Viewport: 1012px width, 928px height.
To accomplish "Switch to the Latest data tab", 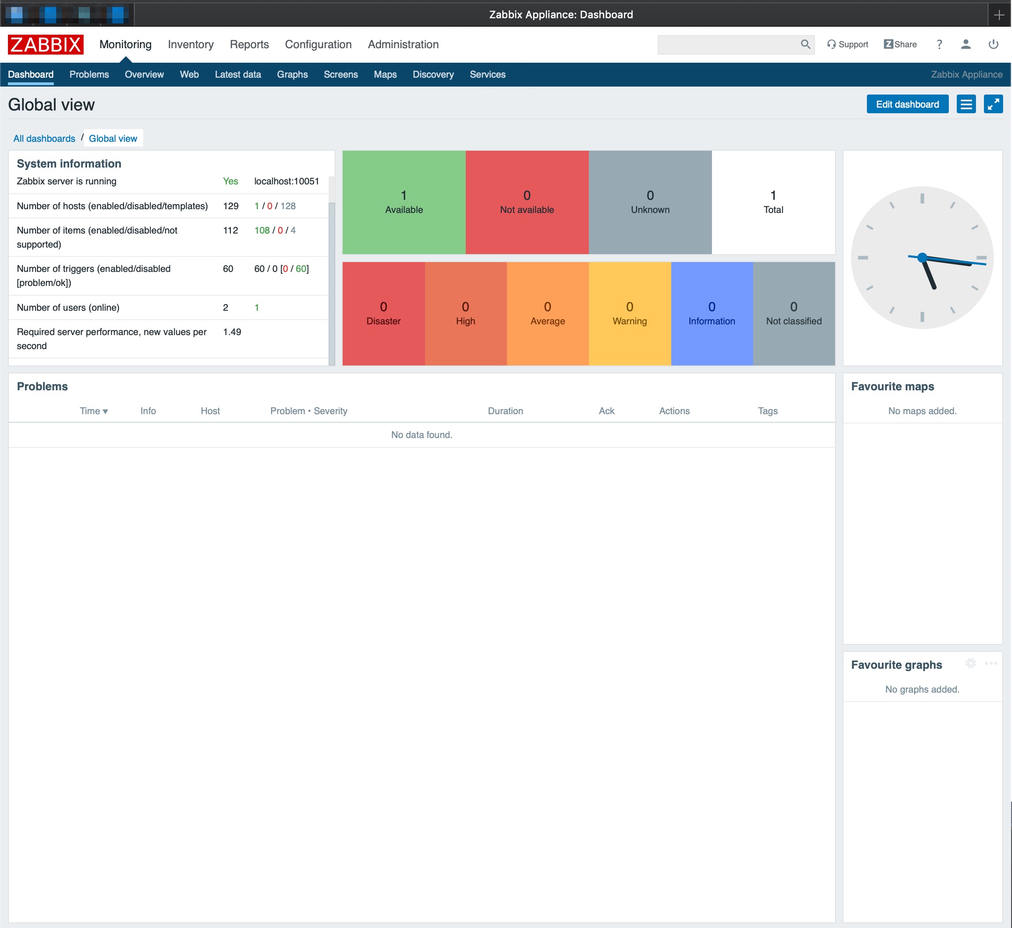I will (238, 74).
